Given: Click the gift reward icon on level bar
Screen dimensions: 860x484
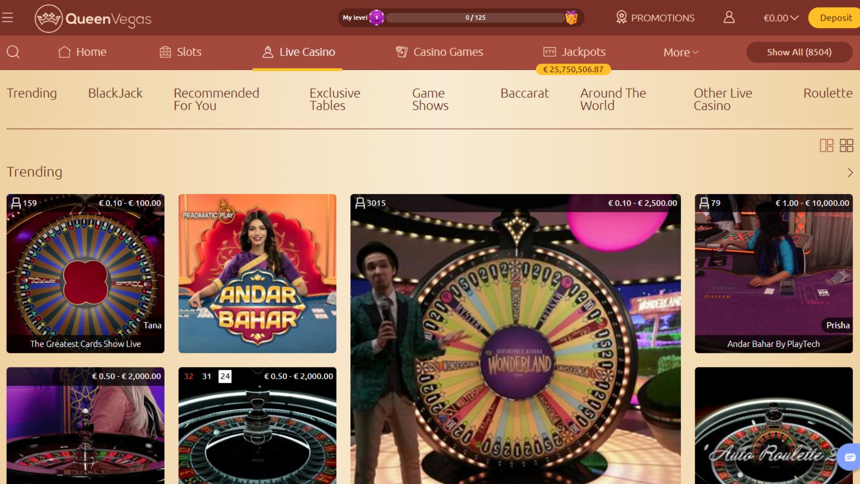Looking at the screenshot, I should pos(571,18).
